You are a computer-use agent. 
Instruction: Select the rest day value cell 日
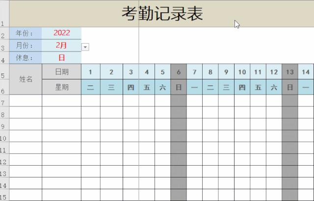[x=61, y=58]
